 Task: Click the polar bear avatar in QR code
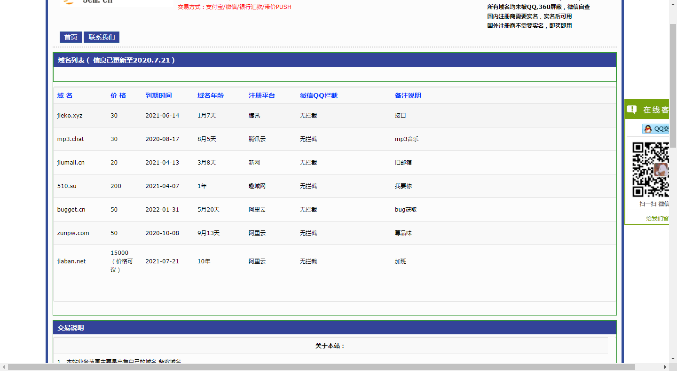point(661,170)
